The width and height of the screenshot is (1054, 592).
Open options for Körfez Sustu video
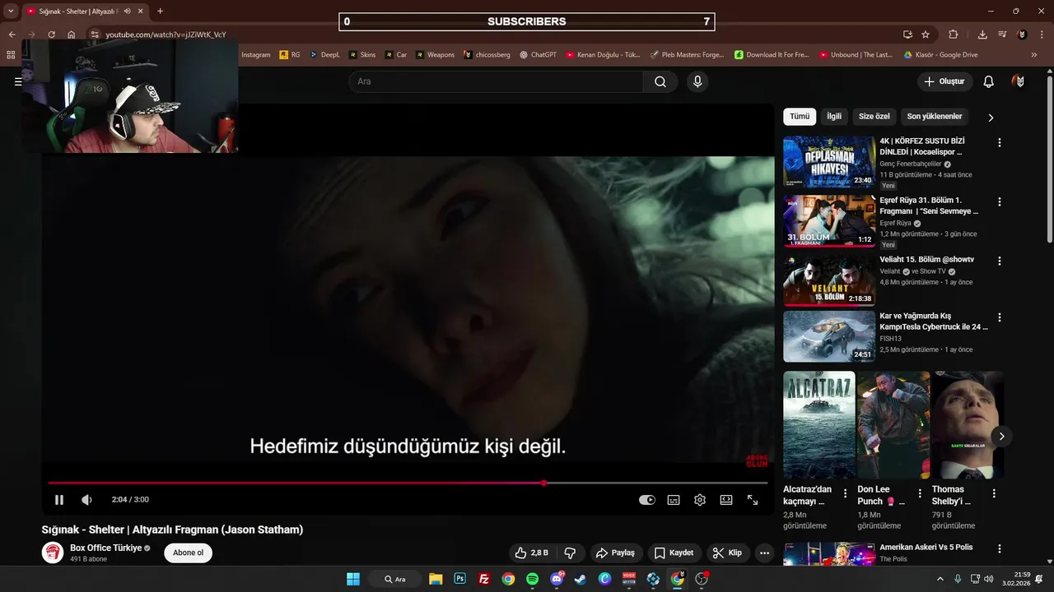[x=1000, y=142]
